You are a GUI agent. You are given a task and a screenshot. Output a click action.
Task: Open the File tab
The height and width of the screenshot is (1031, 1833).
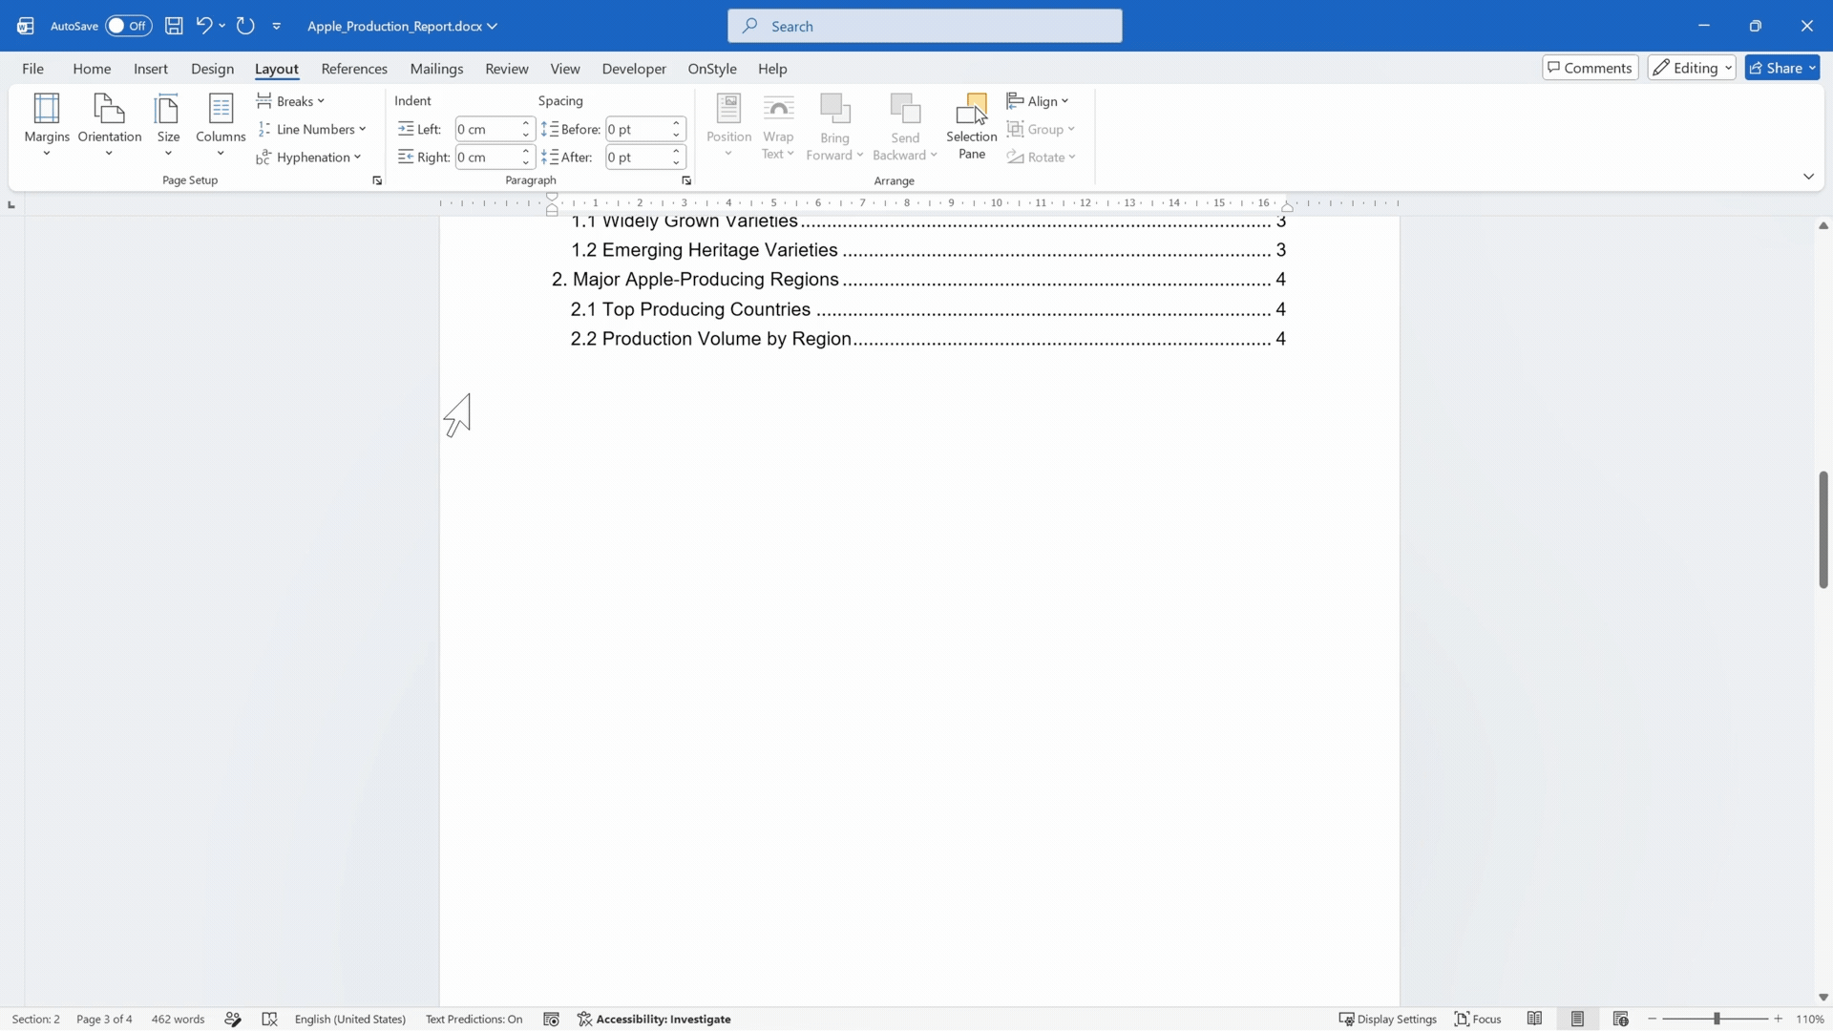click(x=32, y=69)
